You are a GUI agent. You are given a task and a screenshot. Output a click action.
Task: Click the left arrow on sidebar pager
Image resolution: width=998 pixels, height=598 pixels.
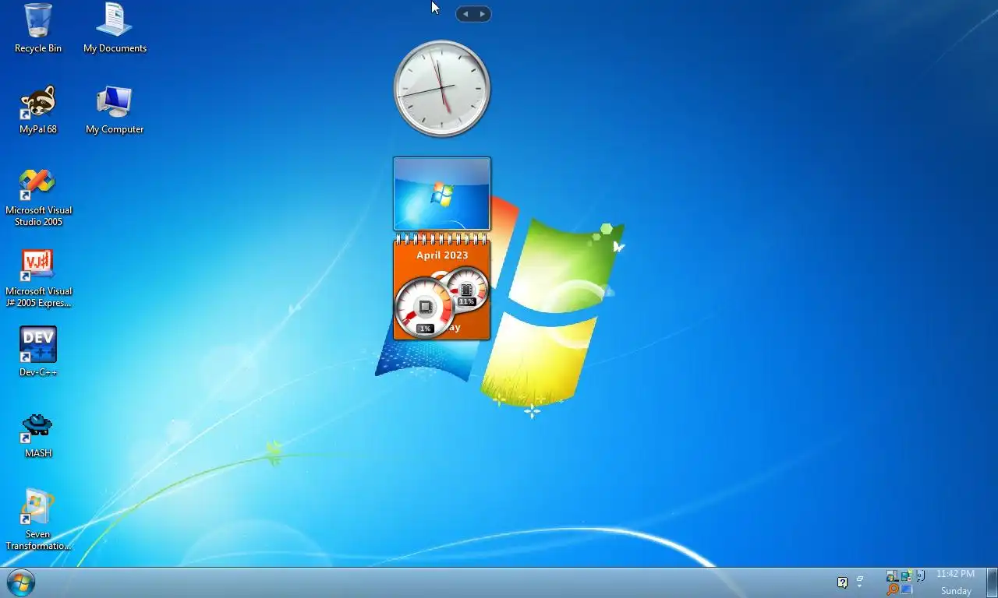point(465,14)
